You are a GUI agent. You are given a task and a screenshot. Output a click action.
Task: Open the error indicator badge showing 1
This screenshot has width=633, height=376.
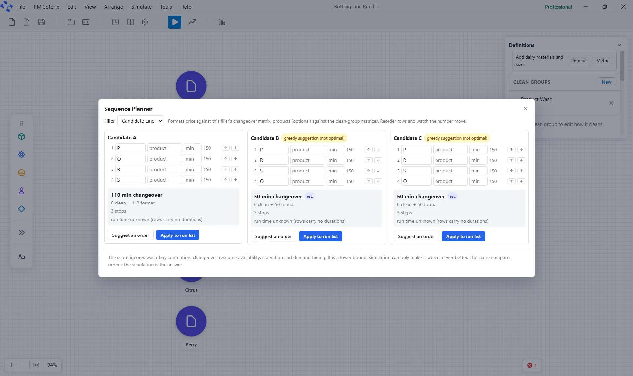[532, 365]
